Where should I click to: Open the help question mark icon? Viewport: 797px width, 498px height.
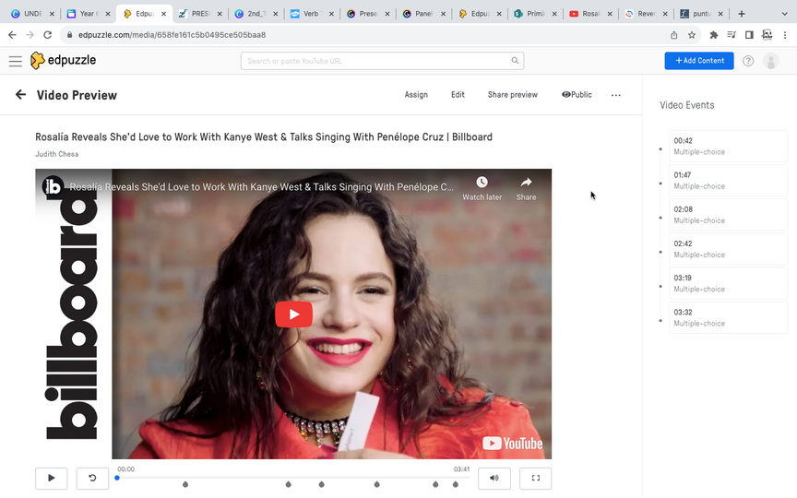(x=748, y=61)
